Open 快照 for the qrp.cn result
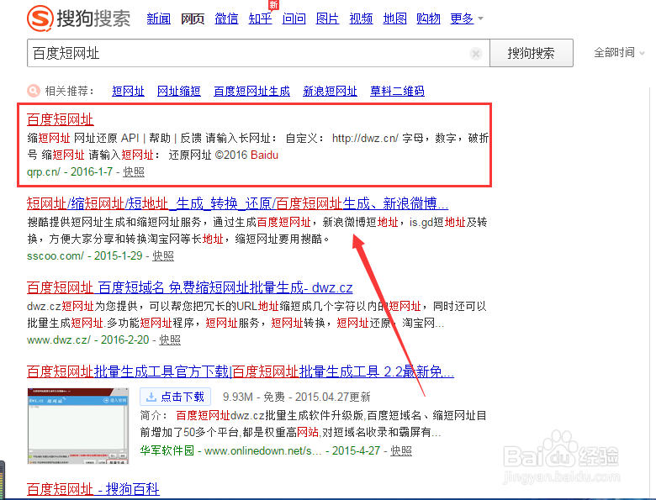The width and height of the screenshot is (656, 500). click(x=134, y=171)
